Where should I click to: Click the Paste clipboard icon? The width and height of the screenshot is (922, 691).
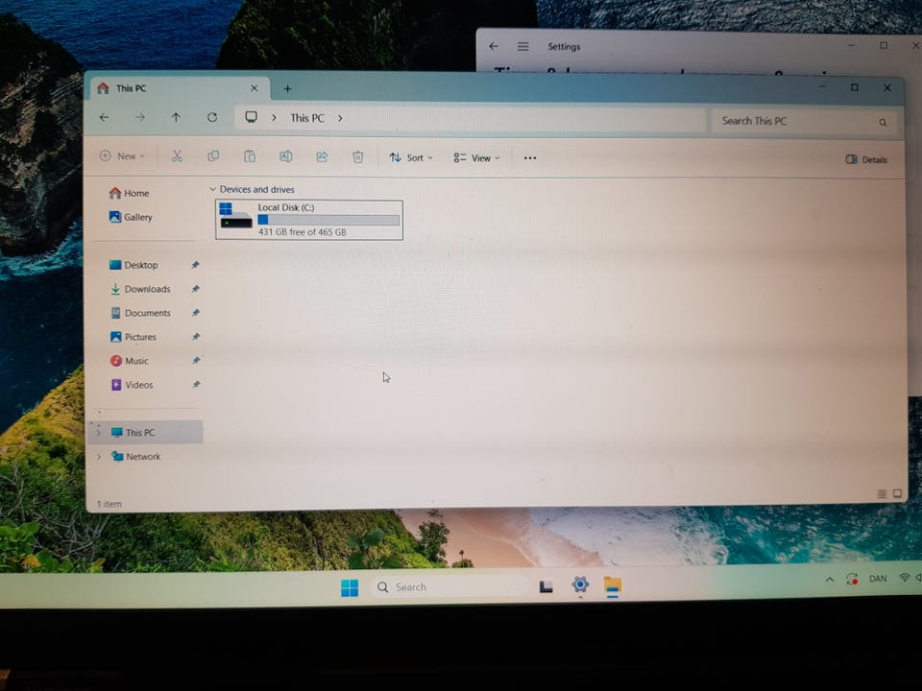pyautogui.click(x=250, y=156)
